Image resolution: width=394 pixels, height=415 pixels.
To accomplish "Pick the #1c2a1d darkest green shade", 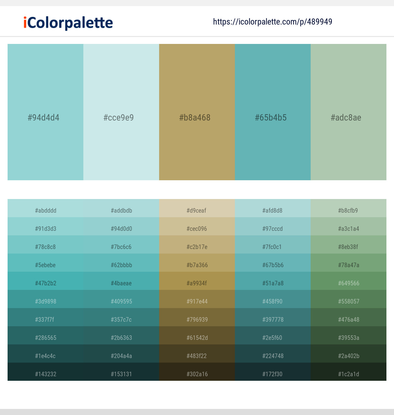I will coord(349,372).
